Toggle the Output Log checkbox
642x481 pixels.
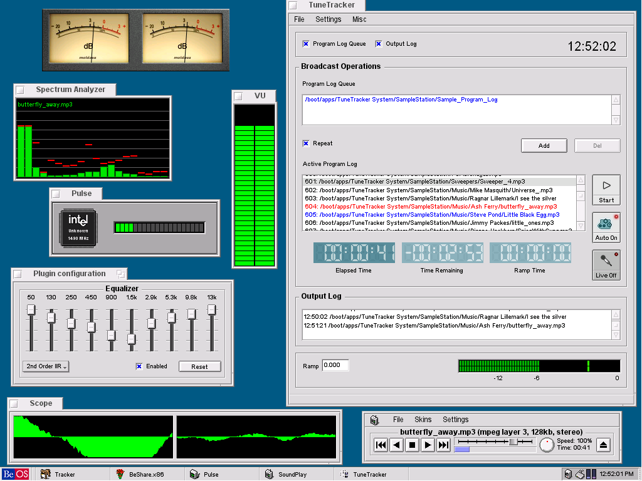click(379, 44)
